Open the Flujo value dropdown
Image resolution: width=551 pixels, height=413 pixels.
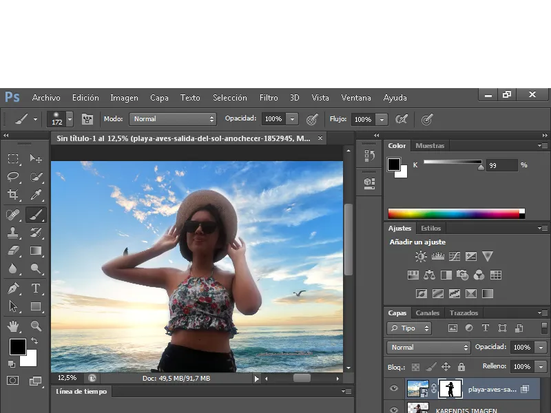point(382,120)
